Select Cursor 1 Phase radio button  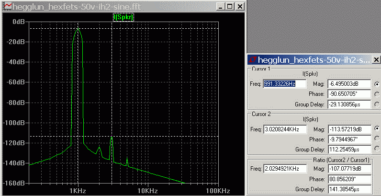[x=377, y=94]
